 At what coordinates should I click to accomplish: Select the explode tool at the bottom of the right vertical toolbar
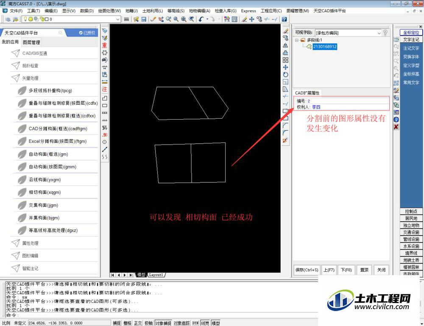pos(285,140)
